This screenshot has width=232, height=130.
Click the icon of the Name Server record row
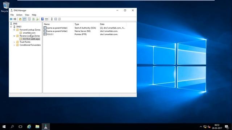pyautogui.click(x=45, y=31)
